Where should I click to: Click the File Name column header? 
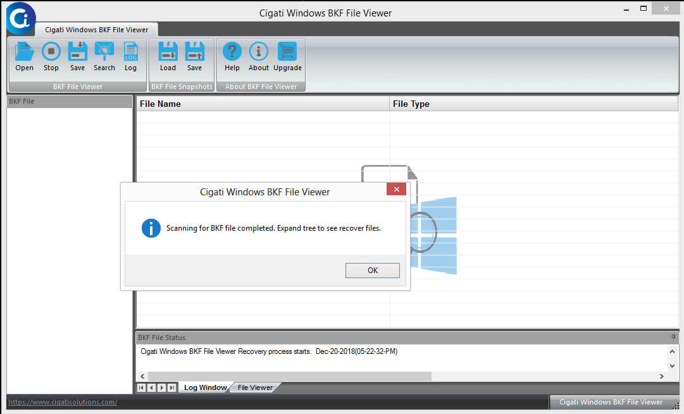click(x=263, y=104)
